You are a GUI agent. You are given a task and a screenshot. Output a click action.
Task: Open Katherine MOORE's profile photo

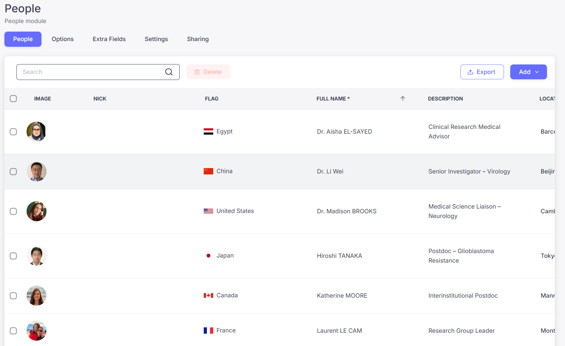[36, 295]
